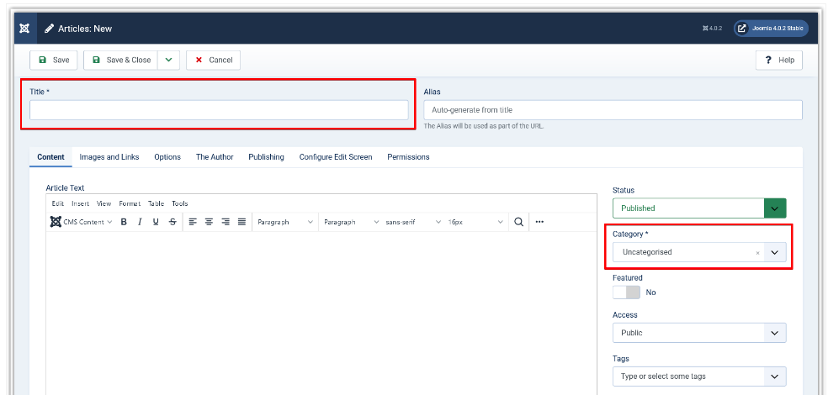Open the Status Published dropdown
Screen dimensions: 828x395
pos(699,208)
